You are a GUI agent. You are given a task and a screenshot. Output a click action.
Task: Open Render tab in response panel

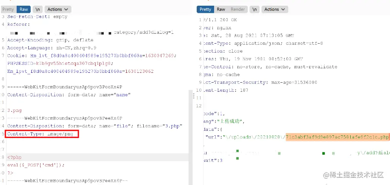pos(238,9)
